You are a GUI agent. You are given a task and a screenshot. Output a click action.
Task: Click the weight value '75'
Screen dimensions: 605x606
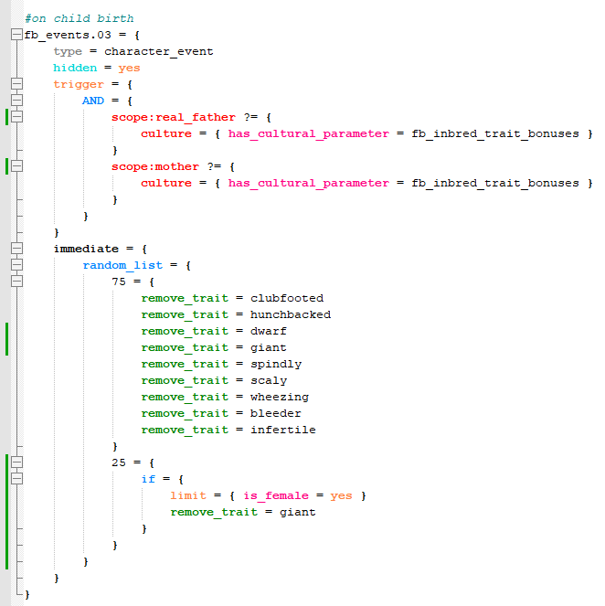[119, 282]
